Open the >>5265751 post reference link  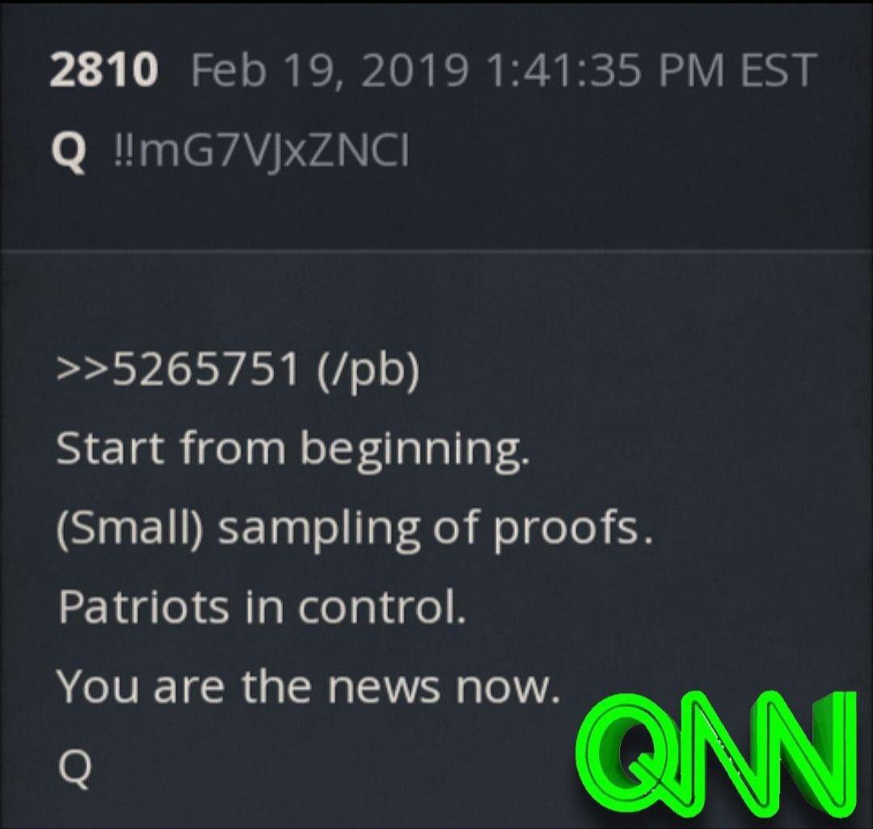coord(178,369)
